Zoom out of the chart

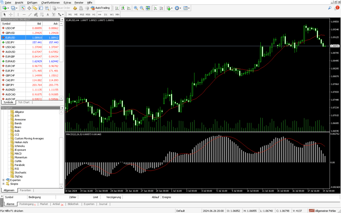tap(142, 8)
